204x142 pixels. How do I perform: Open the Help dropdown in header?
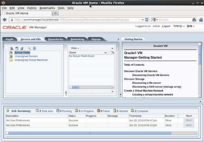tap(191, 26)
